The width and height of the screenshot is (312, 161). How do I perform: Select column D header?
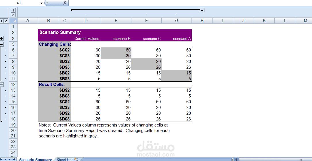86,21
